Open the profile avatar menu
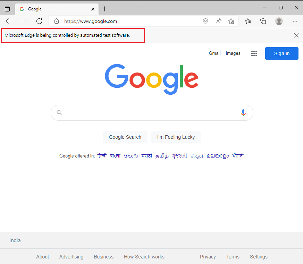The image size is (303, 264). click(279, 21)
